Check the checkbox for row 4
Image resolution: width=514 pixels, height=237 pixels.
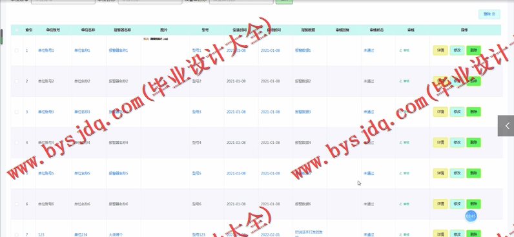click(17, 143)
